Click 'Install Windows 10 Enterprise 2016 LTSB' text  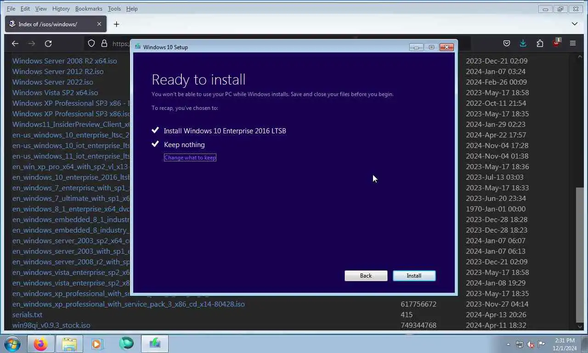[225, 131]
